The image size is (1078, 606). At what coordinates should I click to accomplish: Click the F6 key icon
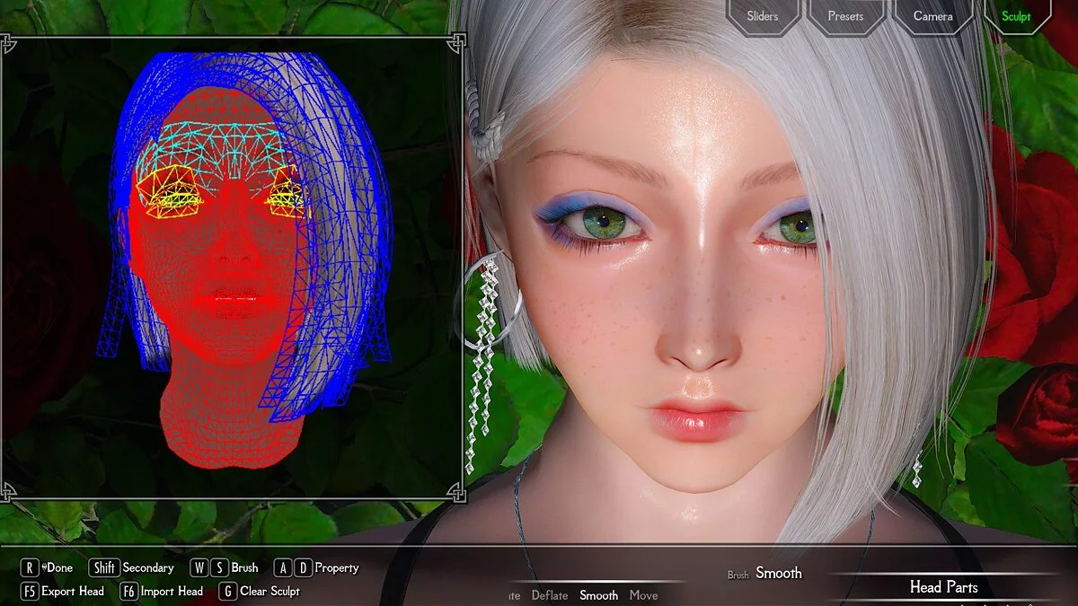128,592
